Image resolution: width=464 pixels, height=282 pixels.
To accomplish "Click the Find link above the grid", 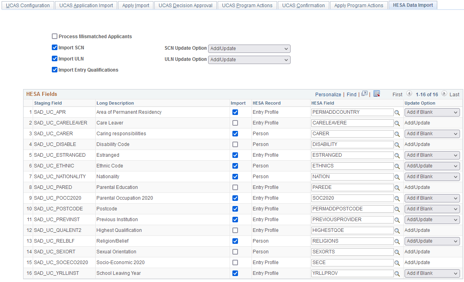I will (x=351, y=94).
